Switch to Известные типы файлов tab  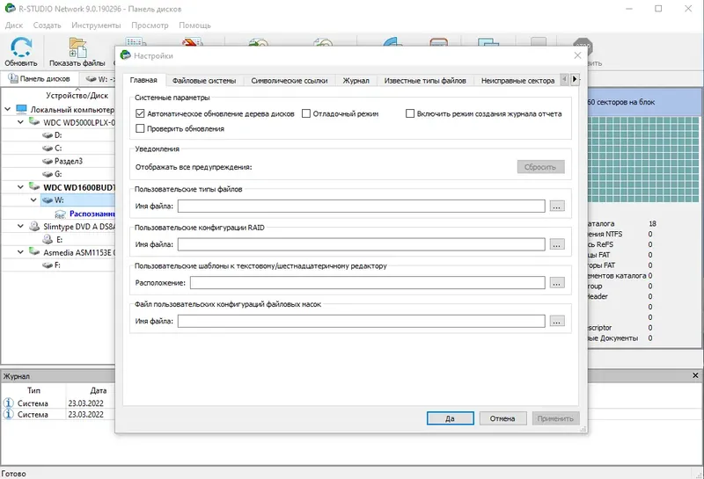(425, 81)
